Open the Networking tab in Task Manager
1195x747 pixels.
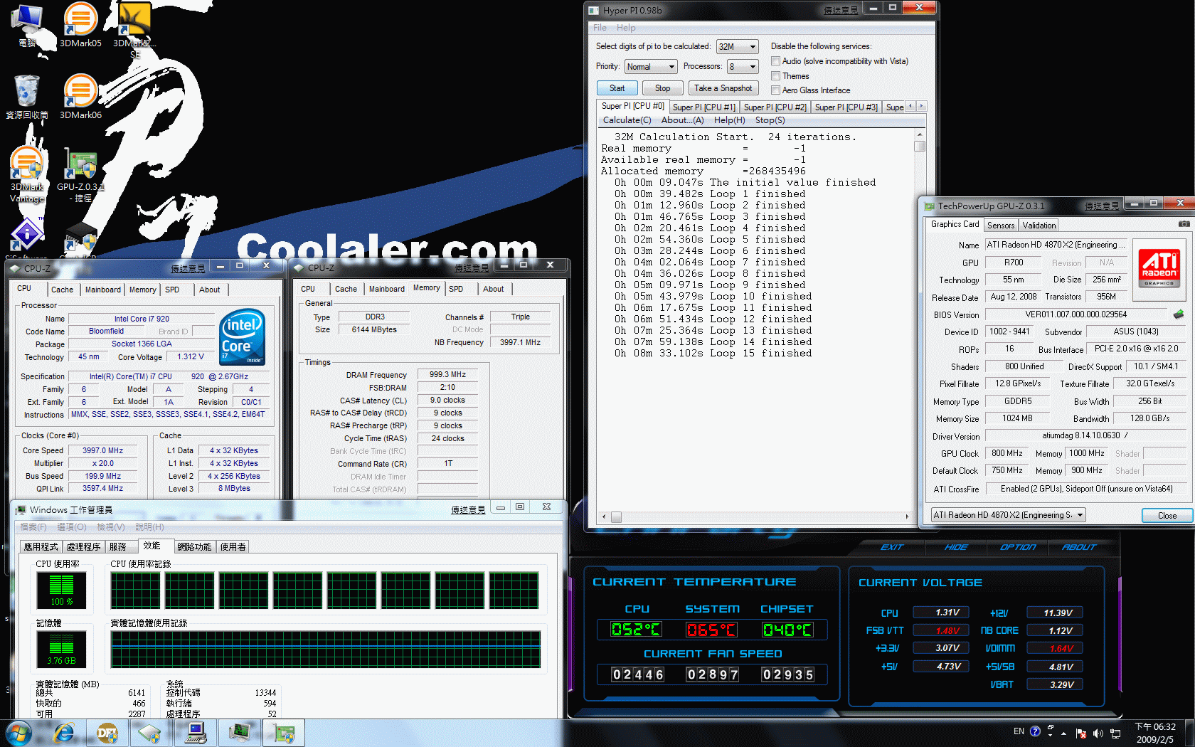(x=194, y=547)
